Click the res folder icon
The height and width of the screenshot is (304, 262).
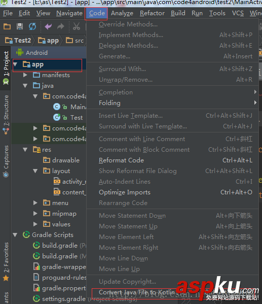(36, 150)
